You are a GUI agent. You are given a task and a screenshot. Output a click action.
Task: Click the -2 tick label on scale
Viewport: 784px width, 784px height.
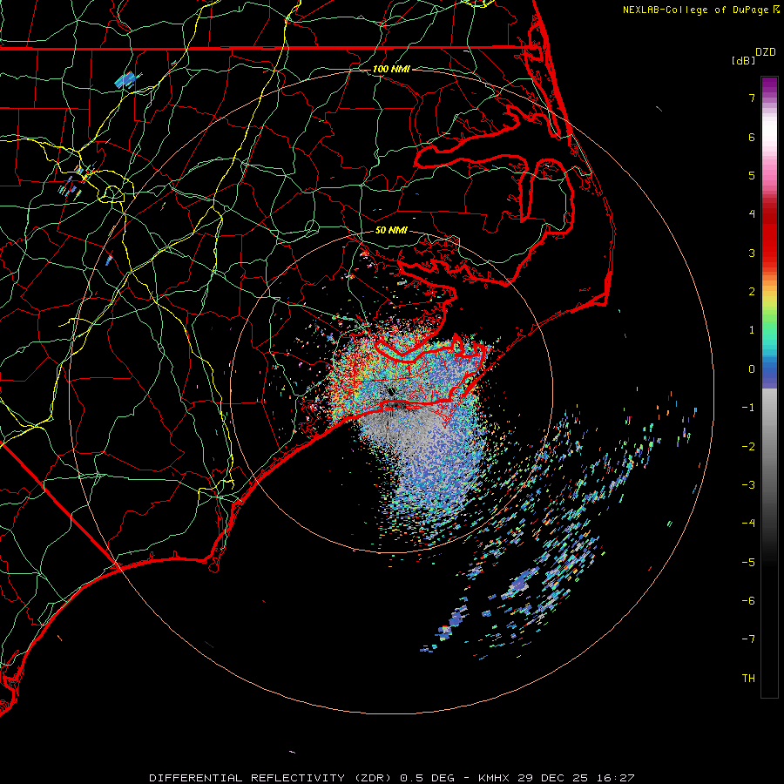(x=748, y=447)
